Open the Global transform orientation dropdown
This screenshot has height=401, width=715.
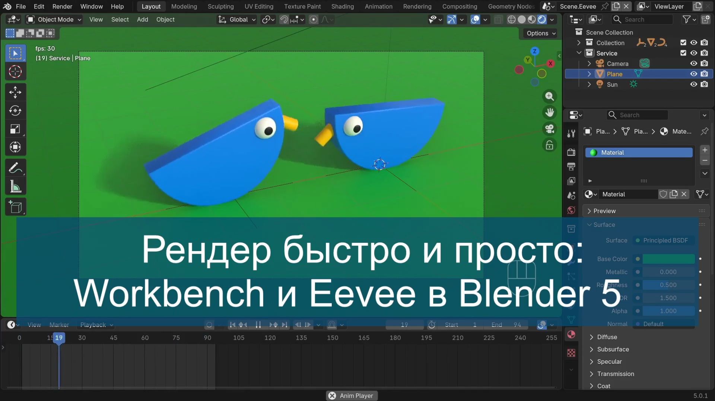pyautogui.click(x=237, y=20)
